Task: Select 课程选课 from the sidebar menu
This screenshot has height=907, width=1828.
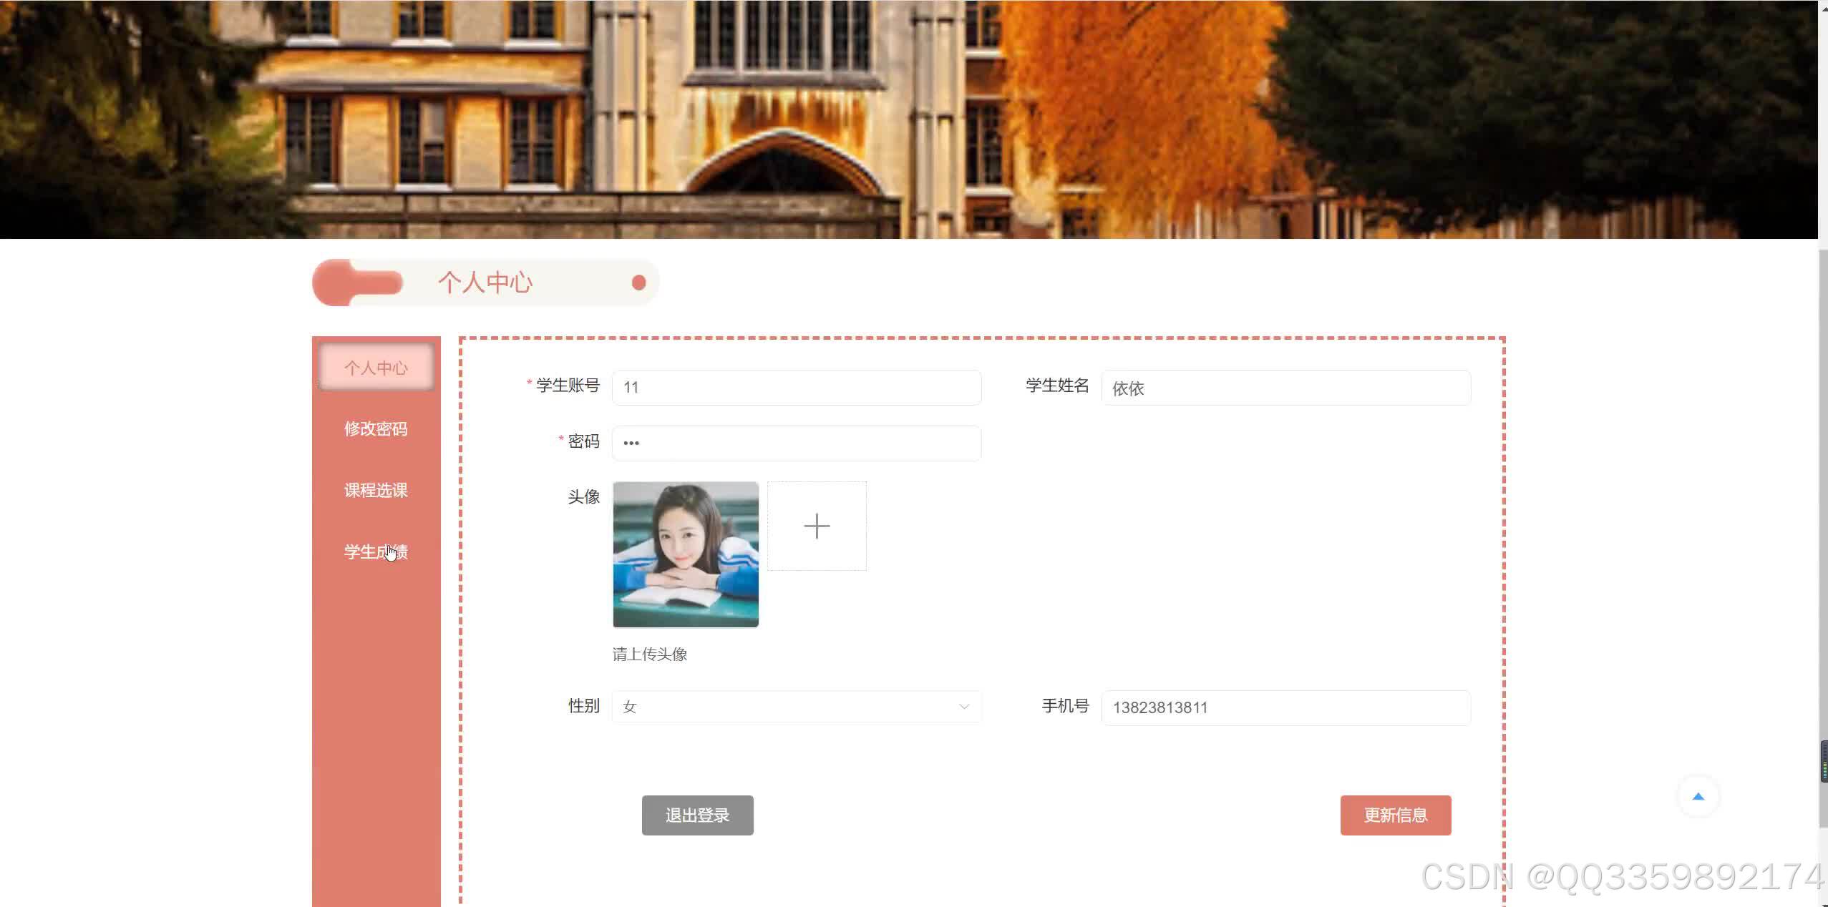Action: [376, 491]
